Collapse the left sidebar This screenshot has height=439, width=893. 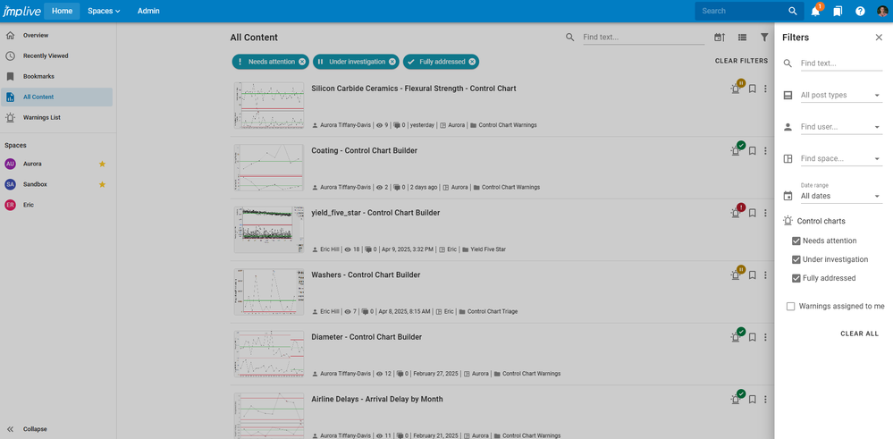pos(27,429)
